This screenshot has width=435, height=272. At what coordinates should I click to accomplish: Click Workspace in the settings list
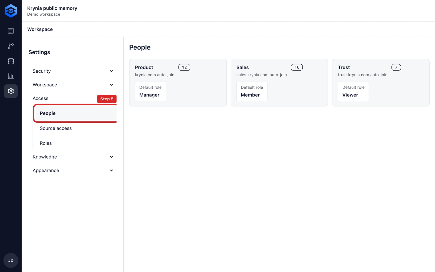tap(45, 85)
